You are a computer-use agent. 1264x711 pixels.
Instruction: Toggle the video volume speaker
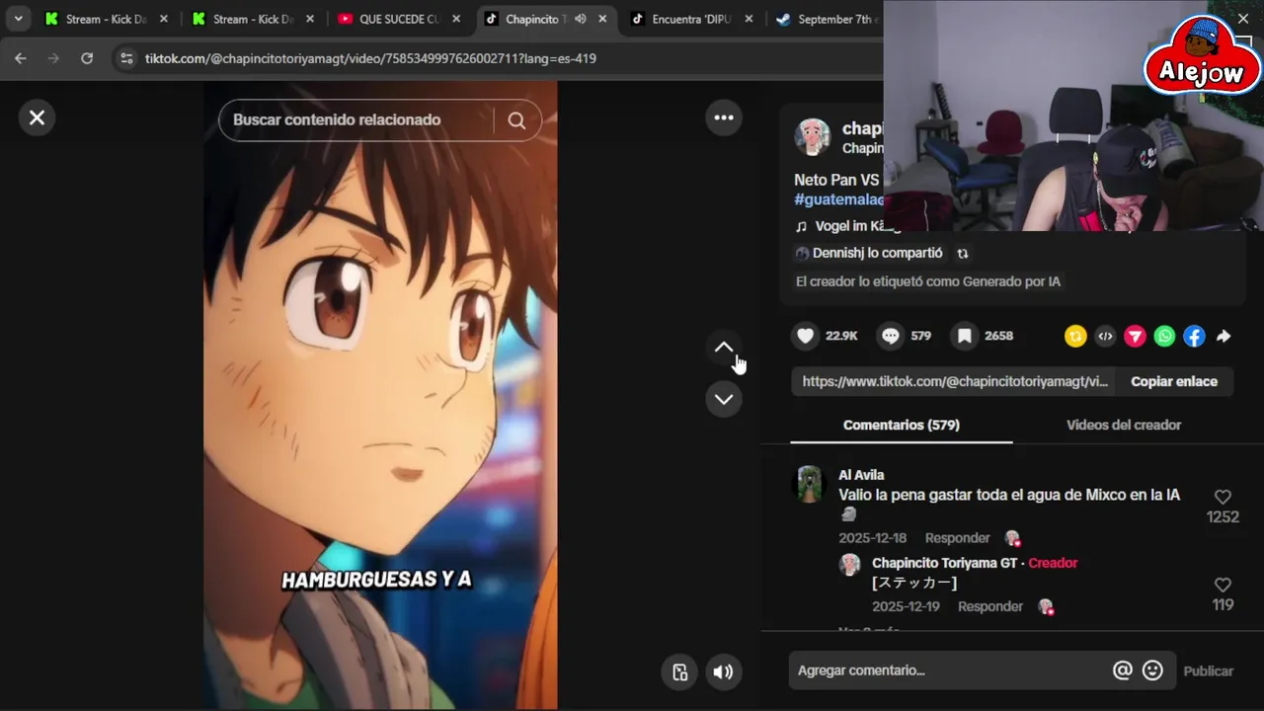click(724, 671)
